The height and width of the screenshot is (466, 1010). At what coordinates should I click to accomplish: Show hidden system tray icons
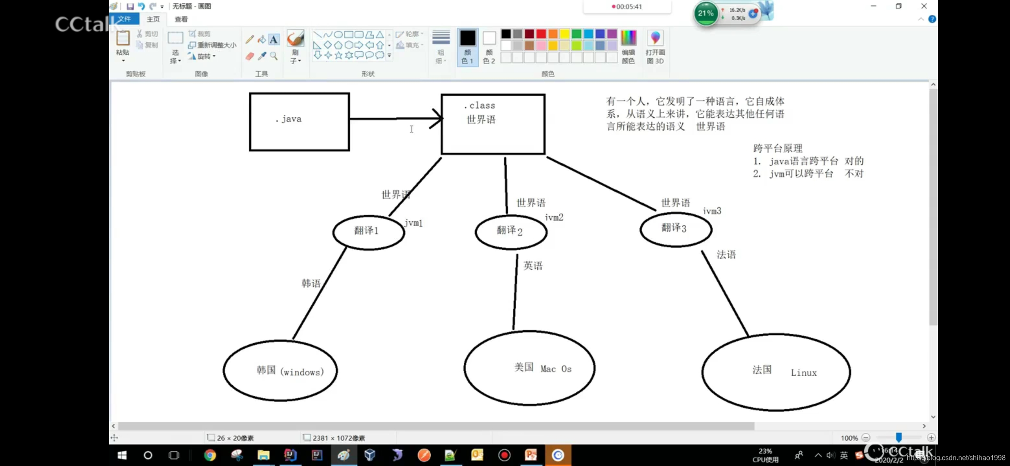click(818, 455)
